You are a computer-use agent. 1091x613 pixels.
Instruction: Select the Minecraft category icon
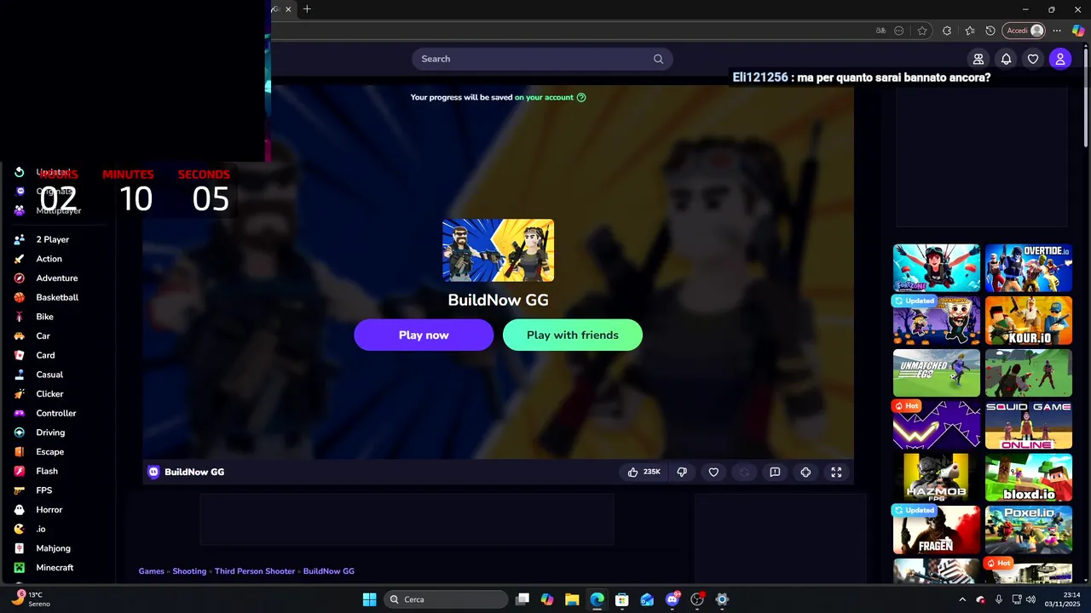click(x=19, y=568)
